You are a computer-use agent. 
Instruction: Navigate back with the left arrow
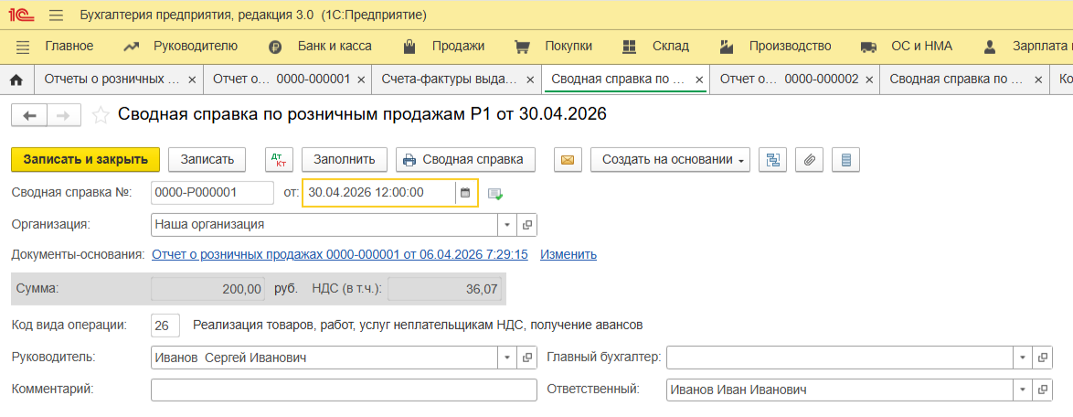[29, 116]
